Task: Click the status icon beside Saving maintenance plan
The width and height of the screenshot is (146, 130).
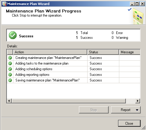Action: click(x=10, y=80)
